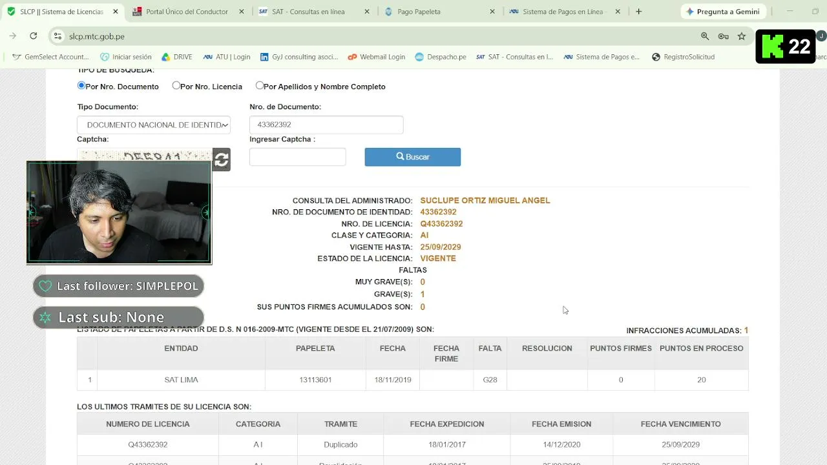Click Duplicado tramite cell
Image resolution: width=827 pixels, height=465 pixels.
coord(340,444)
